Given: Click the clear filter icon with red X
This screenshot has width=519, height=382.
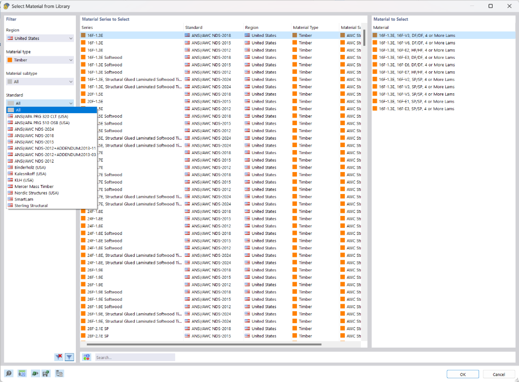Looking at the screenshot, I should 59,357.
